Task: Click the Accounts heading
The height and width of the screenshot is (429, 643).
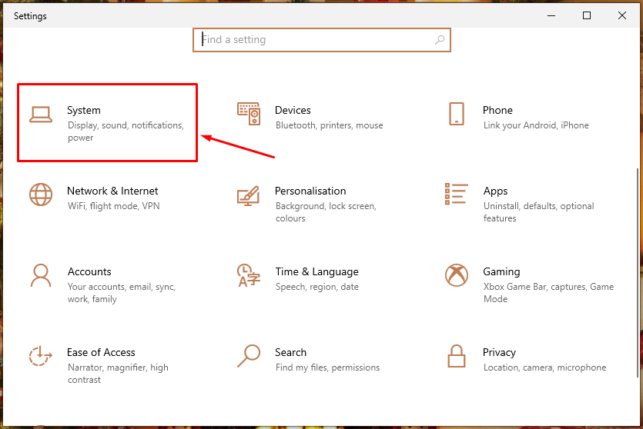Action: [89, 271]
